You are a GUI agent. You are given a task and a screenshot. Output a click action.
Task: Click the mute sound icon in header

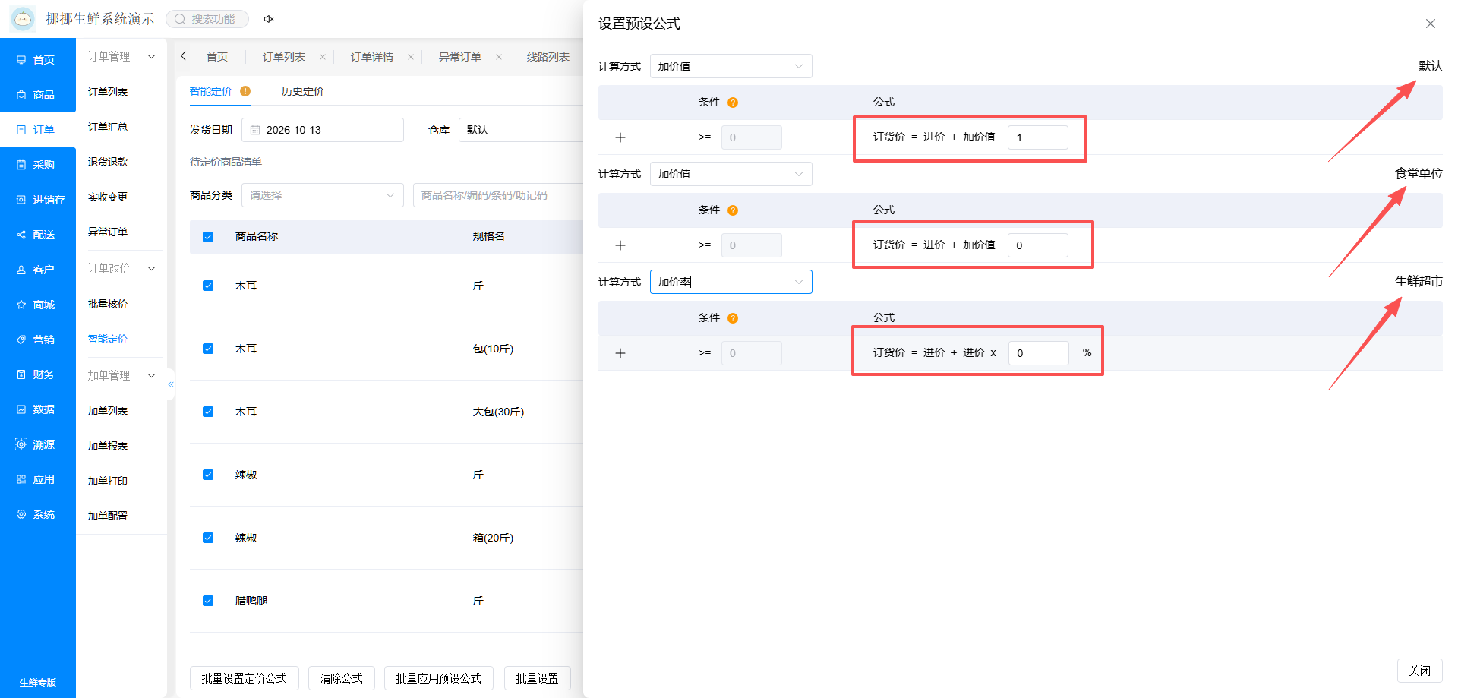269,19
